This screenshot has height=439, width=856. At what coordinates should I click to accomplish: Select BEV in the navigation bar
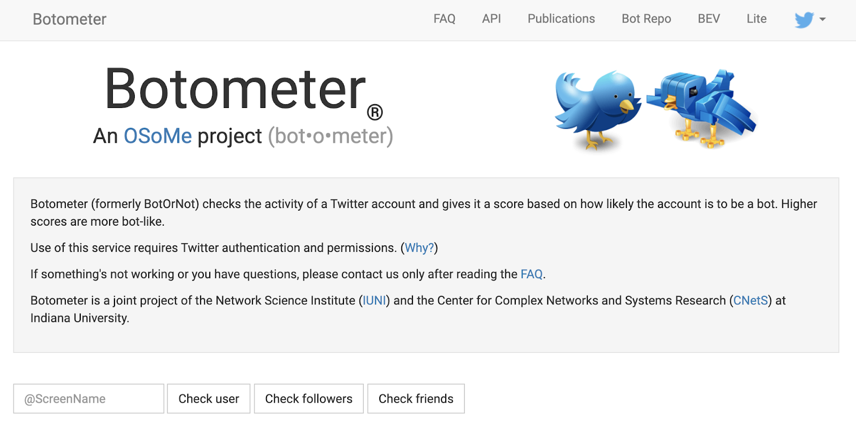(709, 19)
